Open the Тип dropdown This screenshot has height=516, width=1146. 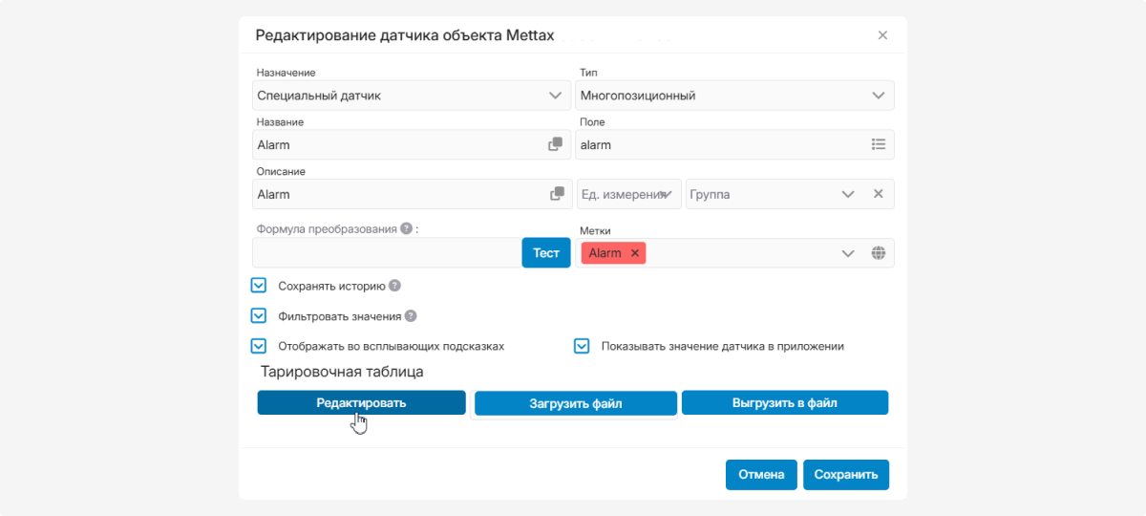coord(879,96)
